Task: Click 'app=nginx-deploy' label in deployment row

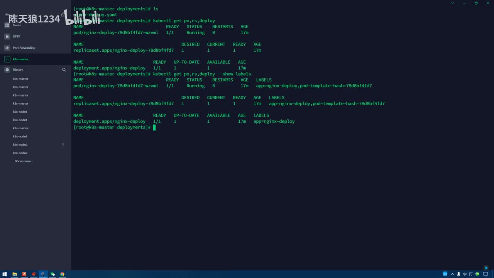Action: click(x=274, y=122)
